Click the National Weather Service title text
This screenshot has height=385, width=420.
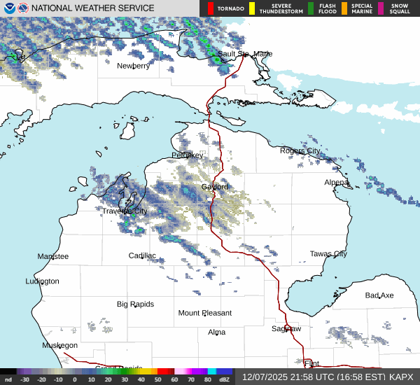(94, 8)
